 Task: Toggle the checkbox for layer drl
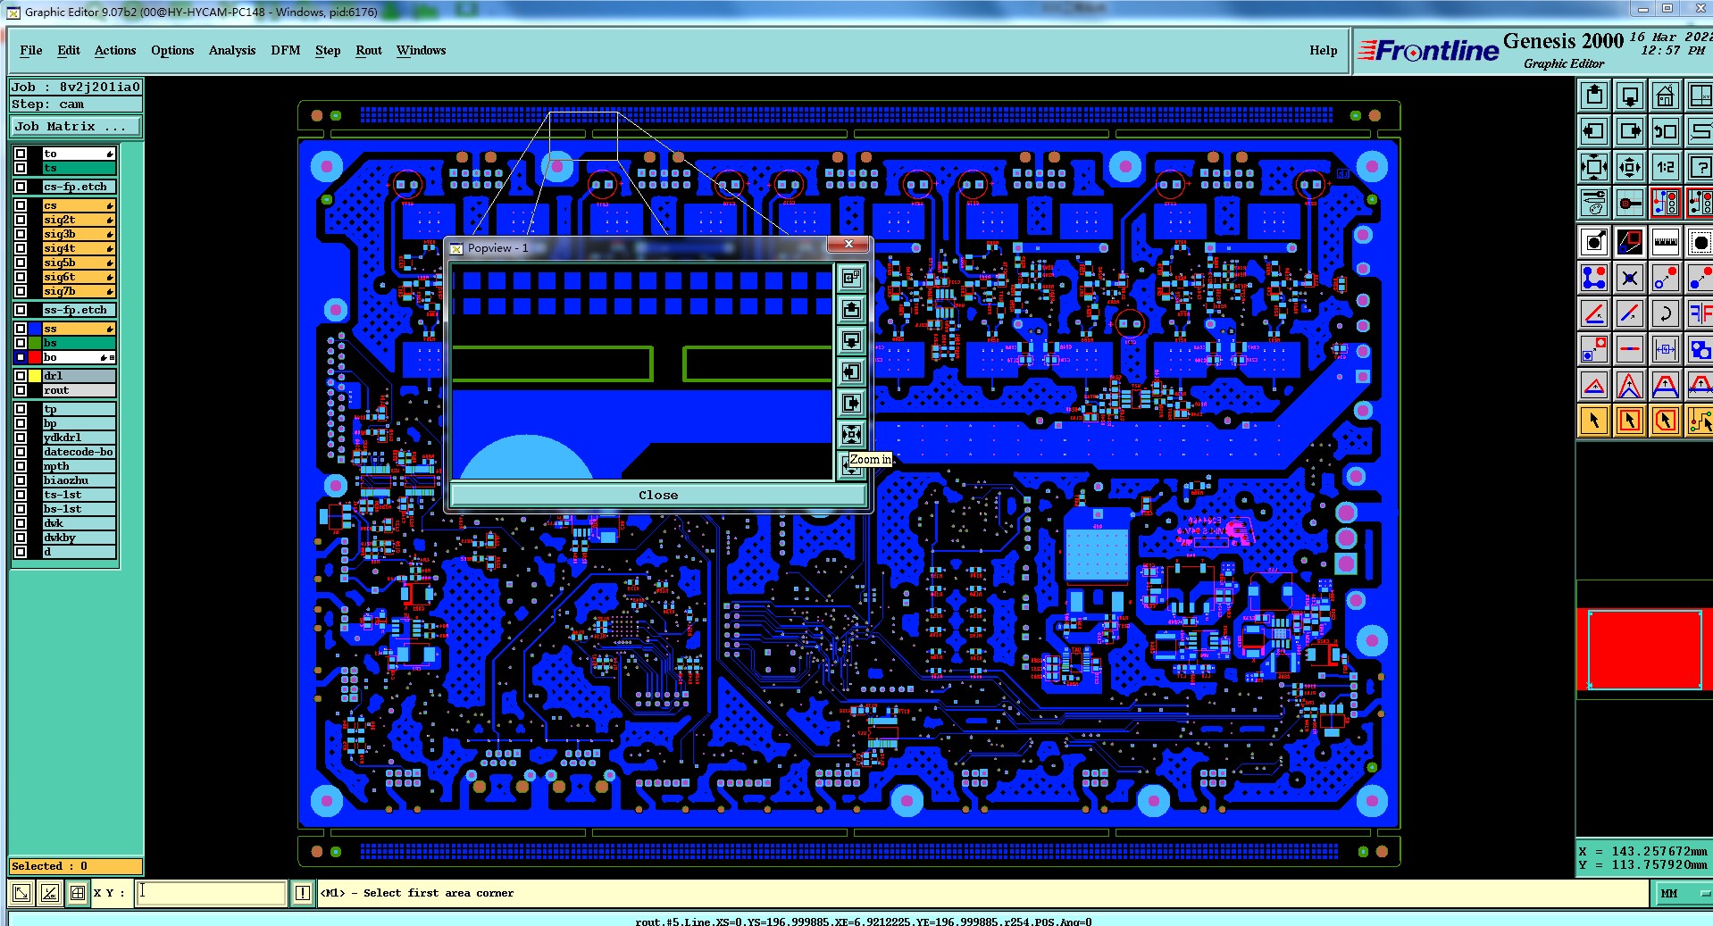coord(21,376)
